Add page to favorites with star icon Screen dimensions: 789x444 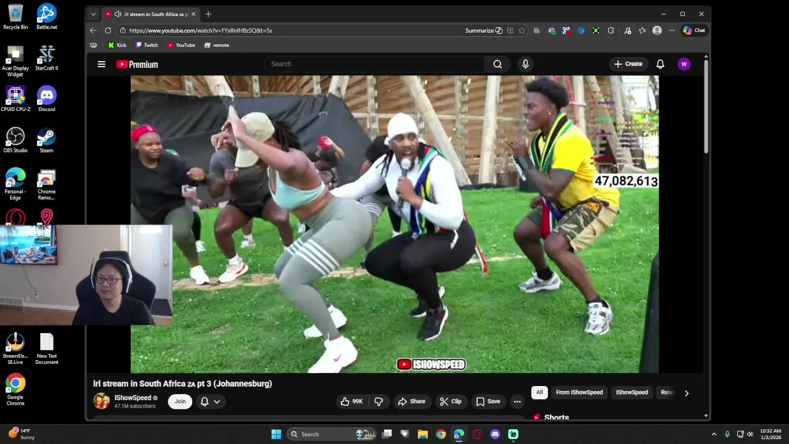click(521, 30)
